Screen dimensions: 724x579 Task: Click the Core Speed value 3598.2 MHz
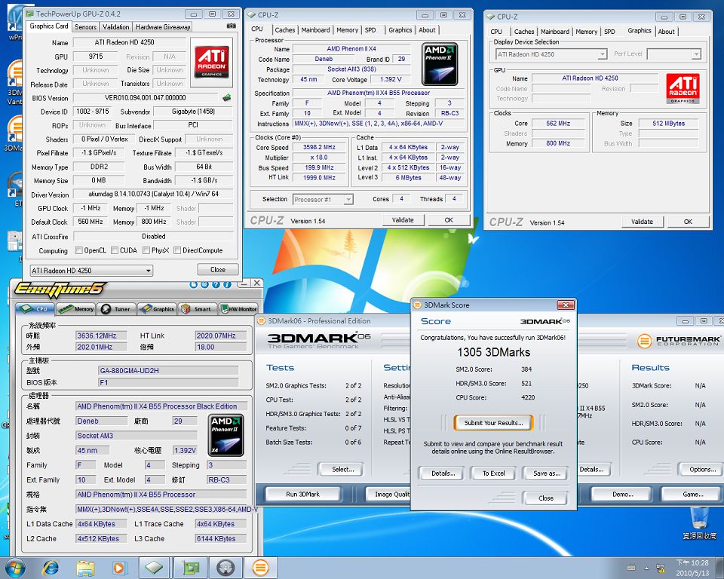pyautogui.click(x=319, y=147)
